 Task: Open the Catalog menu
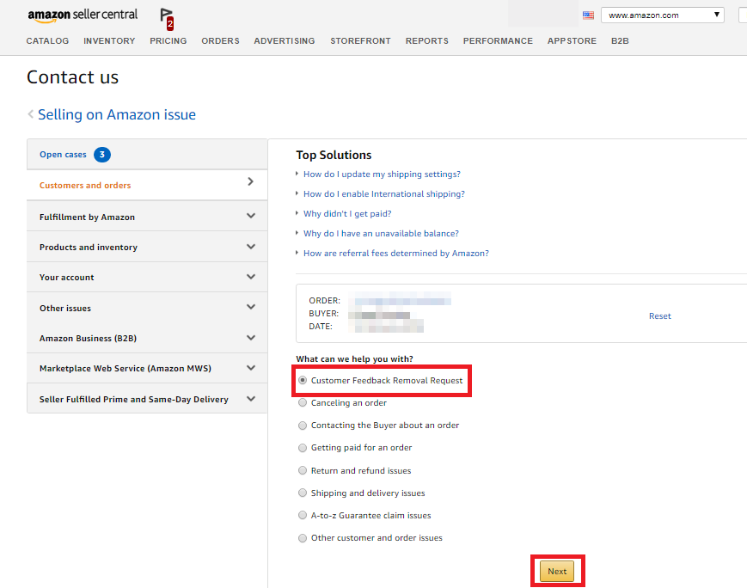point(47,41)
